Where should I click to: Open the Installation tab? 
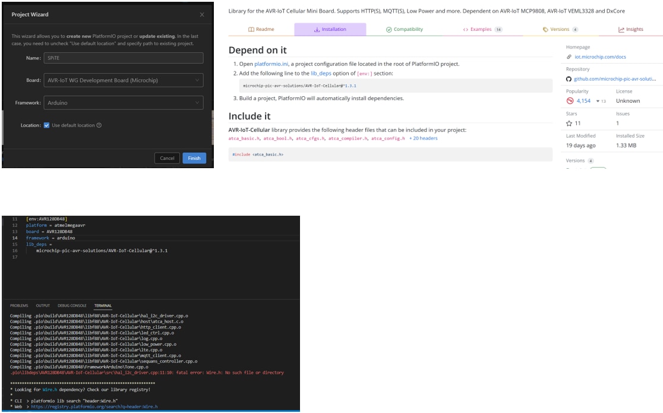330,29
